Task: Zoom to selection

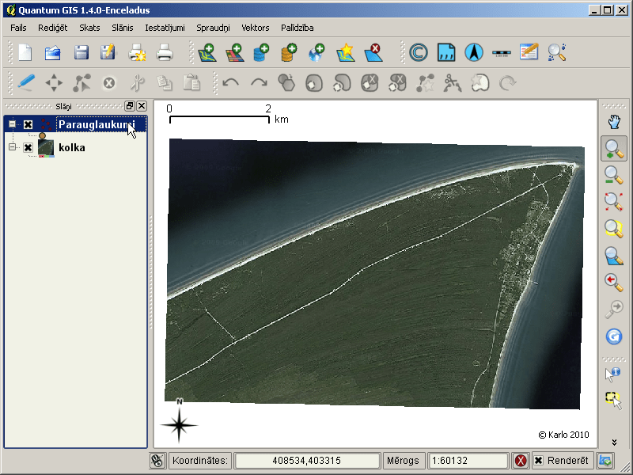Action: (x=614, y=229)
